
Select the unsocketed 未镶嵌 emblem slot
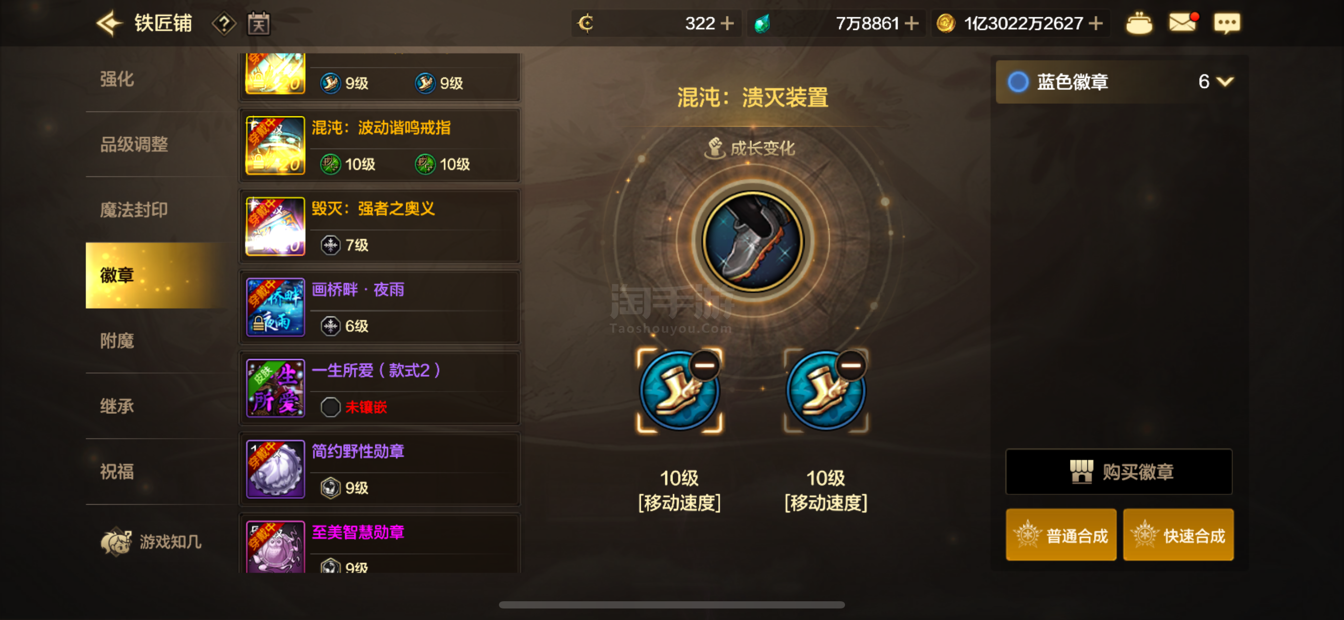pos(330,407)
